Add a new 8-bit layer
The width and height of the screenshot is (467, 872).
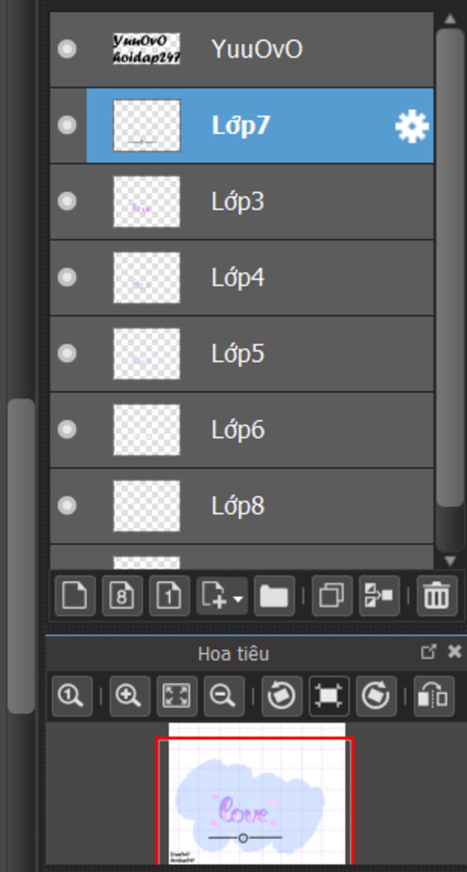[122, 595]
